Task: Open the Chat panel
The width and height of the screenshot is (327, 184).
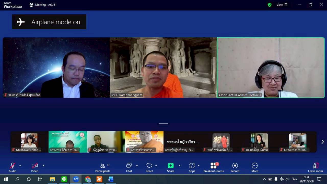Action: 129,167
